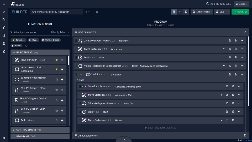
Task: Click ABB IRB 1200-7/0.7 robot label
Action: pyautogui.click(x=221, y=4)
